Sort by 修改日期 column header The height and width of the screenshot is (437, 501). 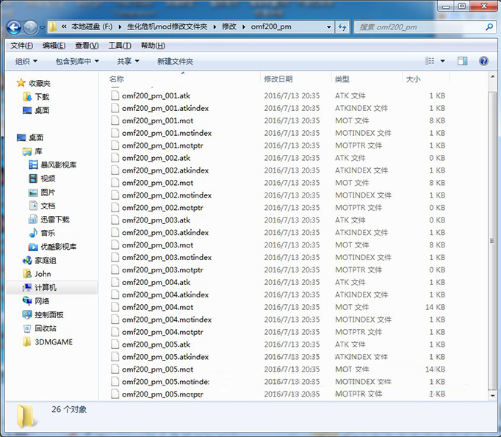pyautogui.click(x=278, y=79)
